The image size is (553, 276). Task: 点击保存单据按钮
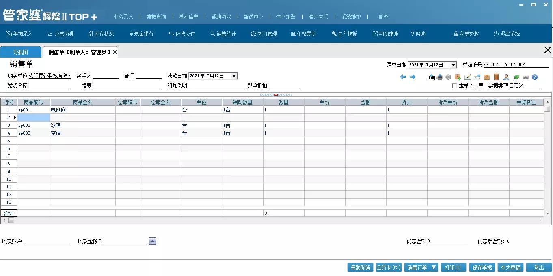482,267
